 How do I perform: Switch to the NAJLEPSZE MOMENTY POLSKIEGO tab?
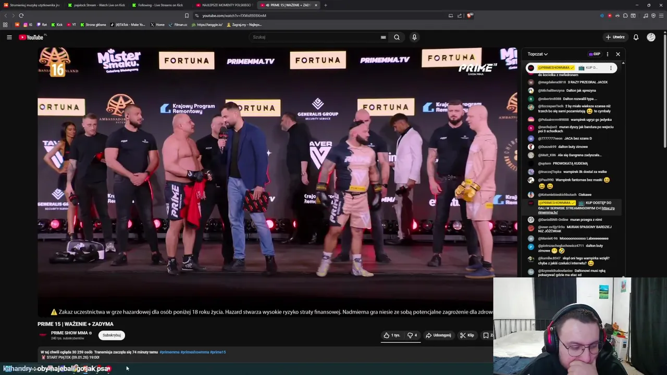click(x=223, y=5)
